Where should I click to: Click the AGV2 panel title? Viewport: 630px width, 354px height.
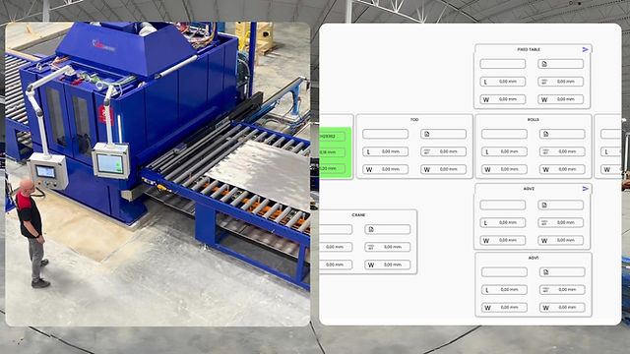[529, 189]
